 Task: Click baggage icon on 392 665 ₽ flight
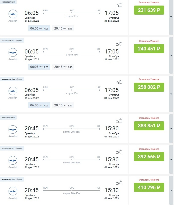click(x=119, y=152)
